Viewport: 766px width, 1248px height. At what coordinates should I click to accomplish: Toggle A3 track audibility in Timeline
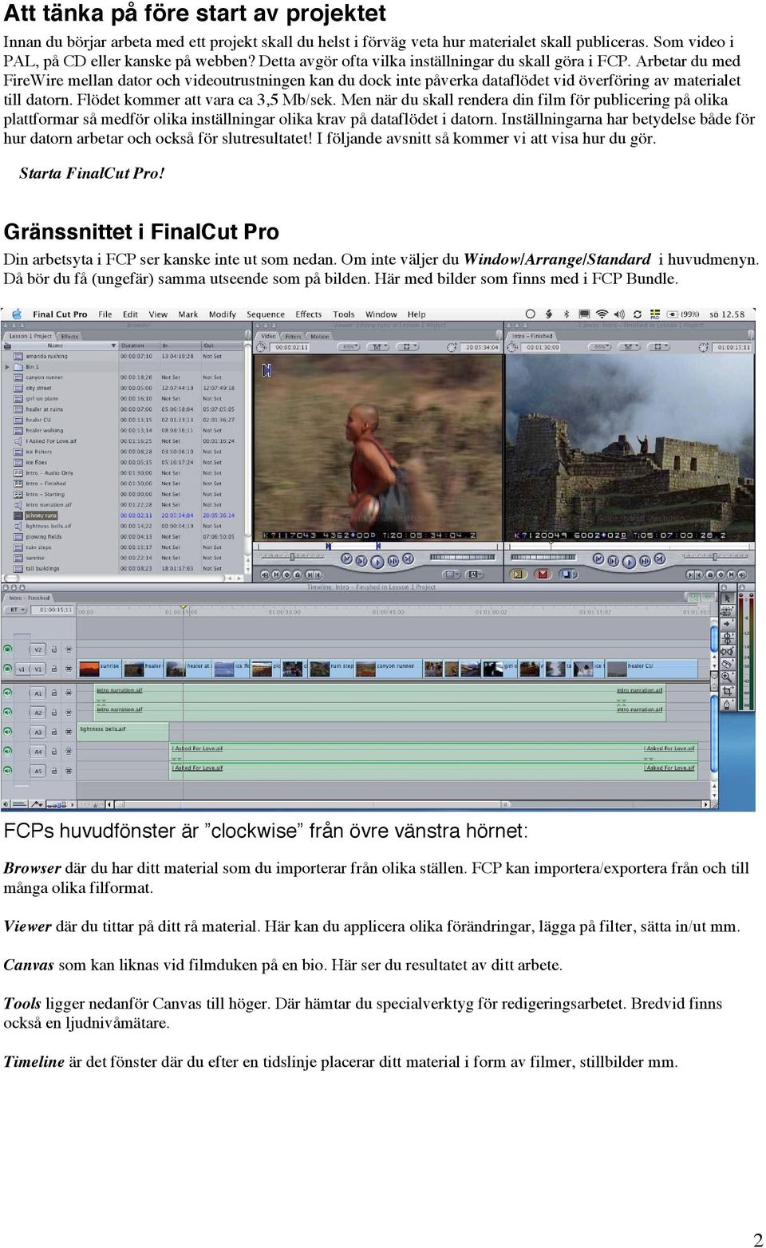point(8,732)
